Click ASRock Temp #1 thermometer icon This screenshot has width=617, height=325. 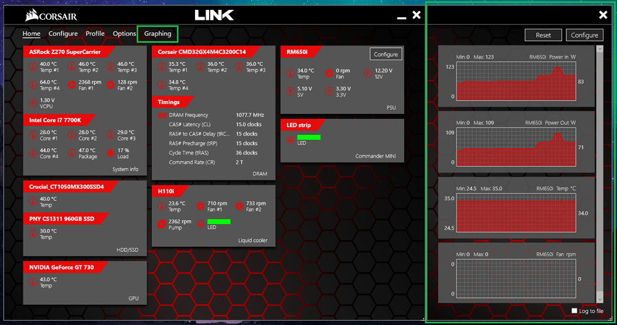tap(33, 66)
